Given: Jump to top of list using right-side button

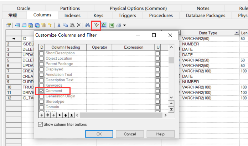Looking at the screenshot, I should 171,103.
